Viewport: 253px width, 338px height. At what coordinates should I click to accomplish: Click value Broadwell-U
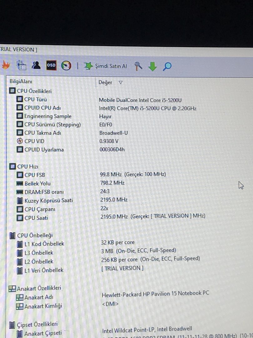114,133
